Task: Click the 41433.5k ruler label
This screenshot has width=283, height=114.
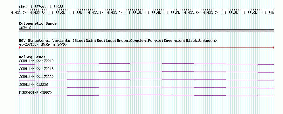Action: coord(173,13)
